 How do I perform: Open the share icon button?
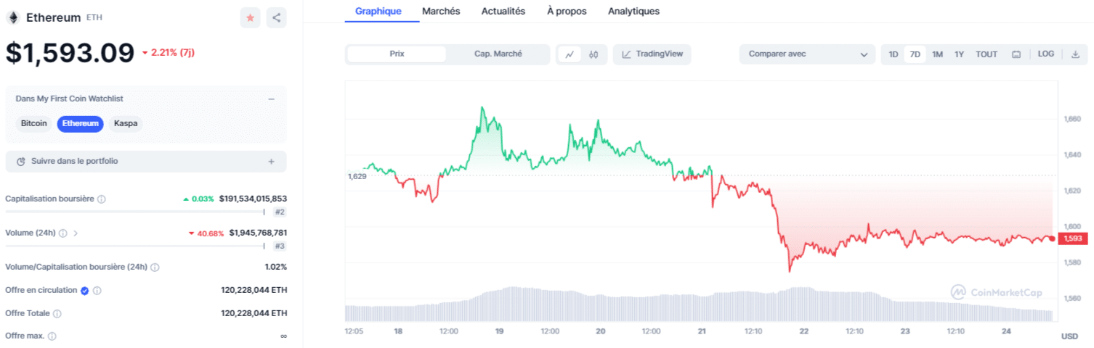click(x=277, y=18)
